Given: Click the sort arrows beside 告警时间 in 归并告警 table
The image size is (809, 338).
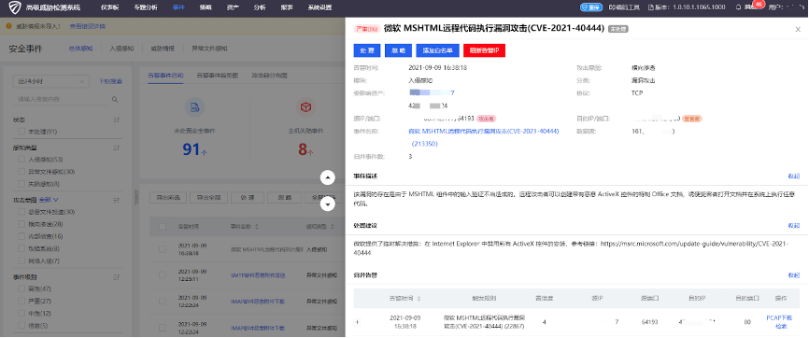Looking at the screenshot, I should (x=419, y=298).
